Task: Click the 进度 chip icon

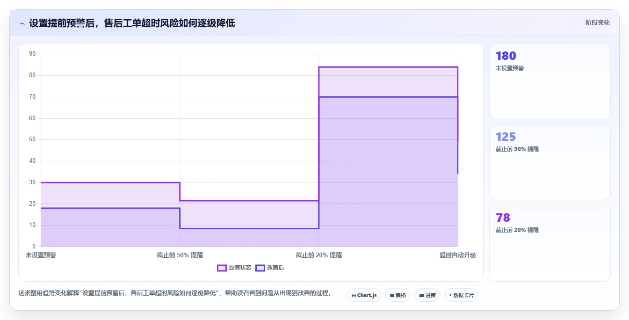Action: pyautogui.click(x=421, y=296)
